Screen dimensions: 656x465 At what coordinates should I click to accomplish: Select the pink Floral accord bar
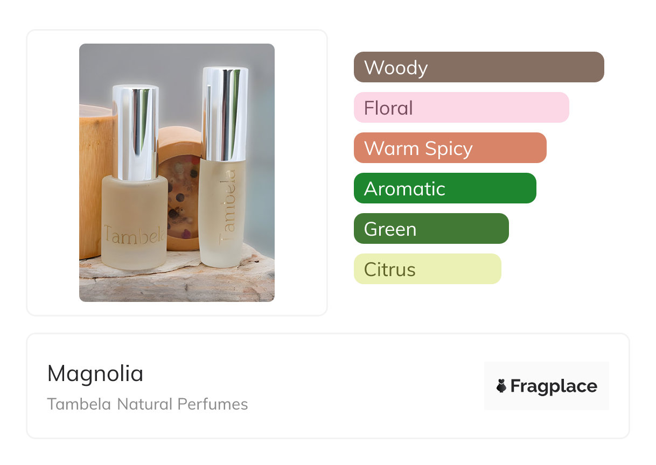point(461,108)
